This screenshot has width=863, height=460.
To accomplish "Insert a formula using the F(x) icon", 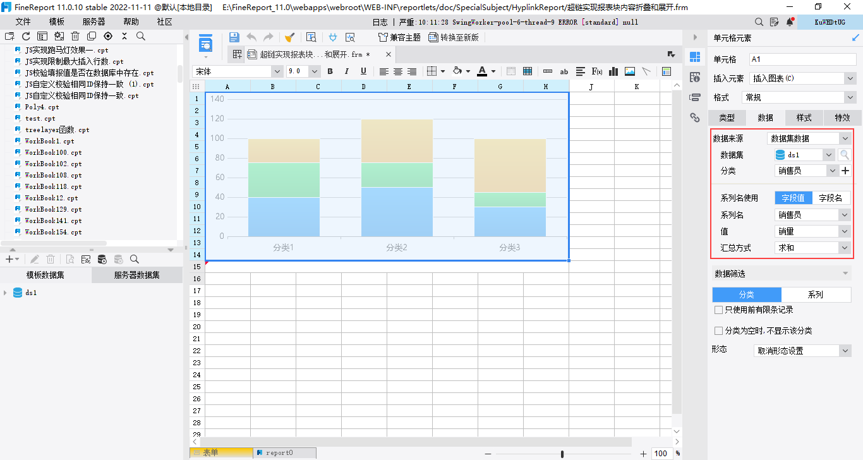I will pyautogui.click(x=597, y=71).
